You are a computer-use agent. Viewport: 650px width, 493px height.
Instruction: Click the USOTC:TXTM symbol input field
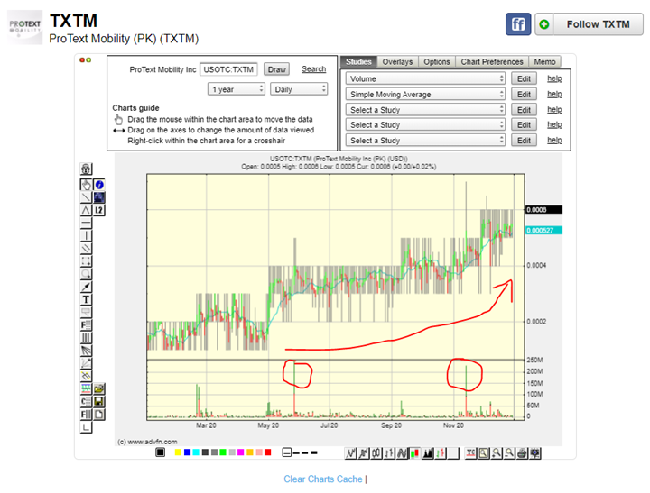(228, 69)
